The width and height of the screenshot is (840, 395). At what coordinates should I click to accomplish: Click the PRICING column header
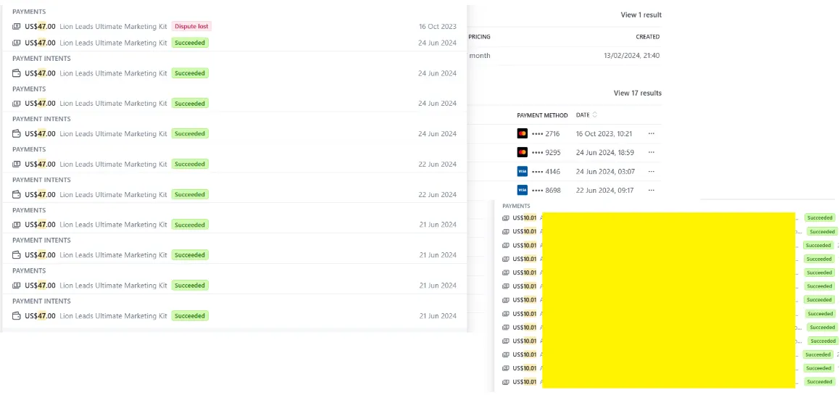point(480,37)
